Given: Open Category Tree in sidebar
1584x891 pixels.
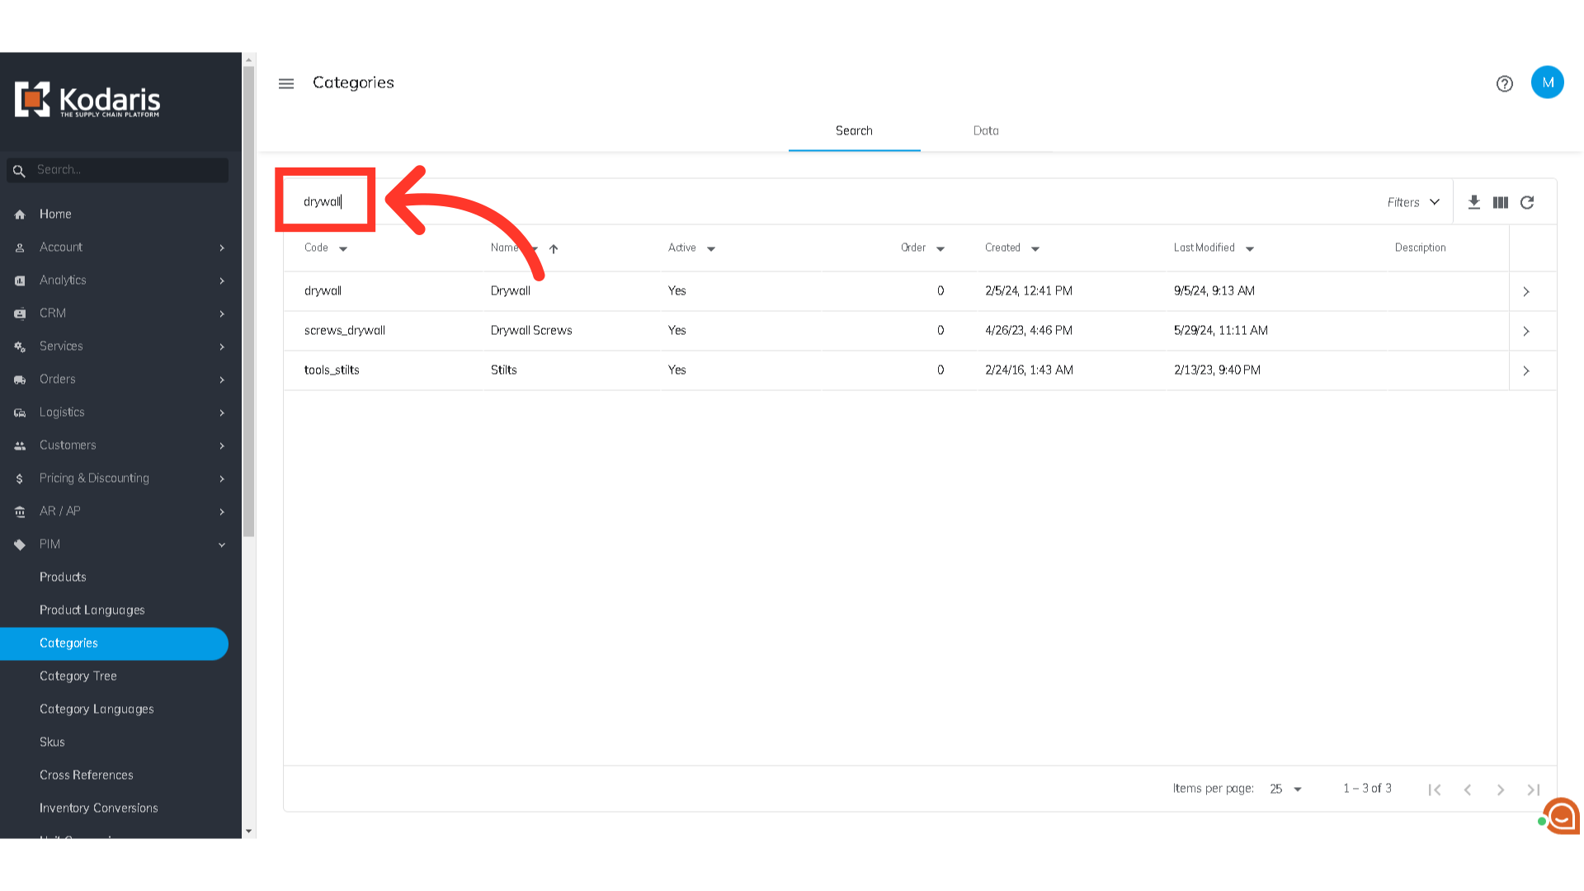Looking at the screenshot, I should (78, 676).
